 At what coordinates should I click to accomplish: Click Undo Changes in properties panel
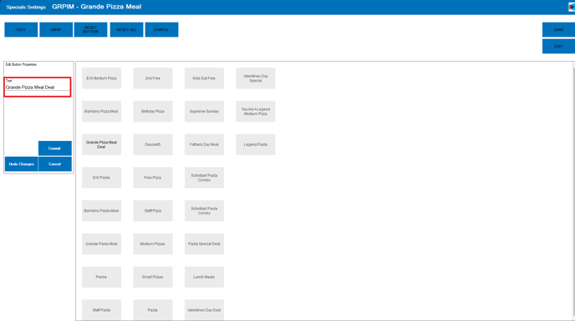[21, 164]
